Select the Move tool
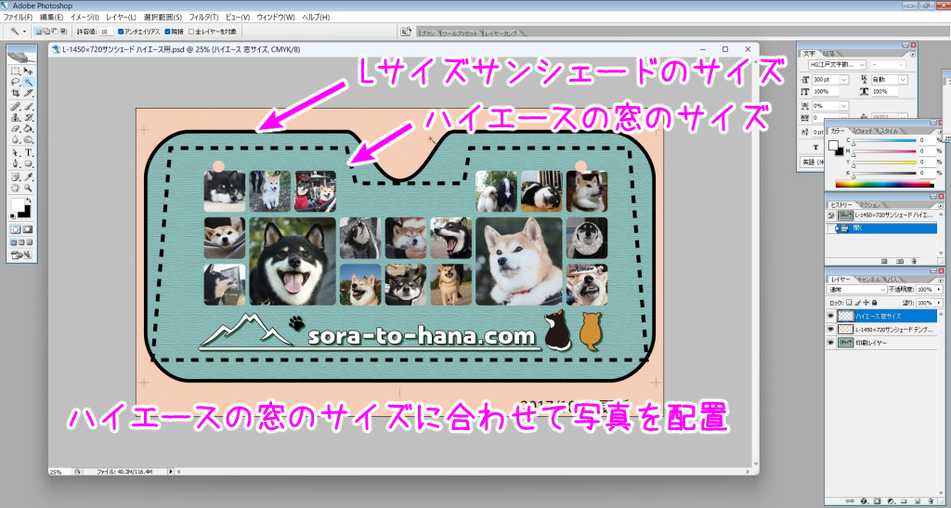The image size is (951, 508). coord(29,71)
